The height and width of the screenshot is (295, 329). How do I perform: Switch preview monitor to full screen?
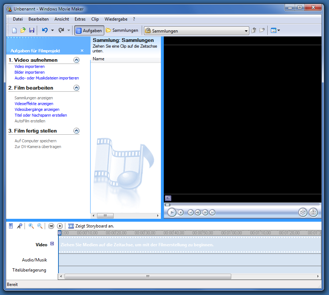168,198
